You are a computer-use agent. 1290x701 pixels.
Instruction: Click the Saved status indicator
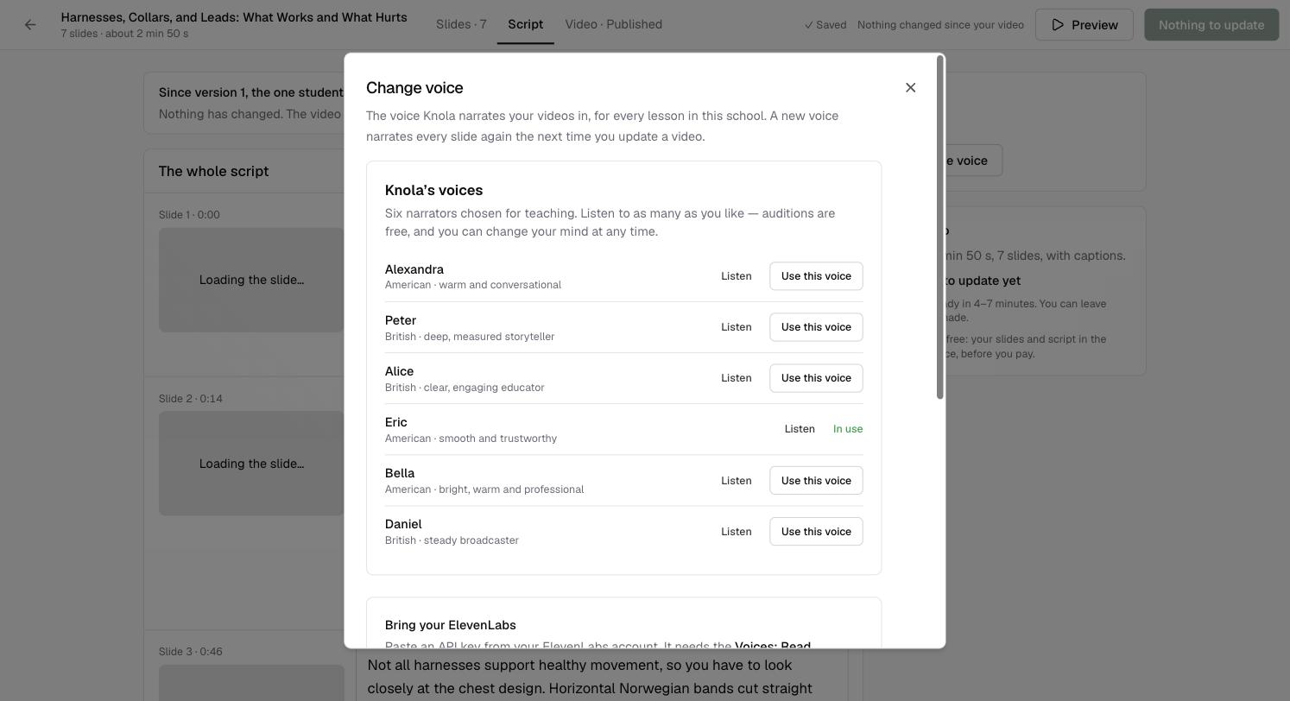coord(825,25)
